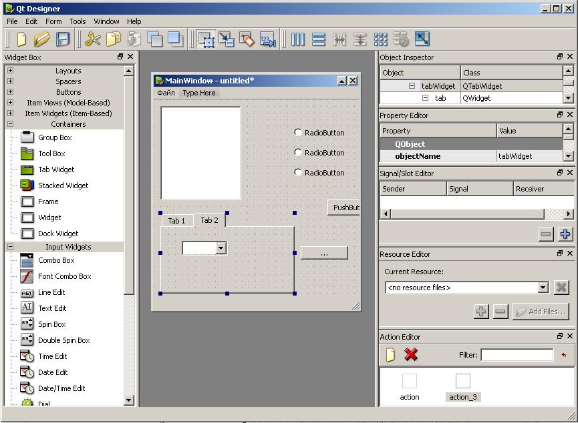Screen dimensions: 578x423
Task: Add a signal/slot connection with plus button
Action: coord(565,234)
